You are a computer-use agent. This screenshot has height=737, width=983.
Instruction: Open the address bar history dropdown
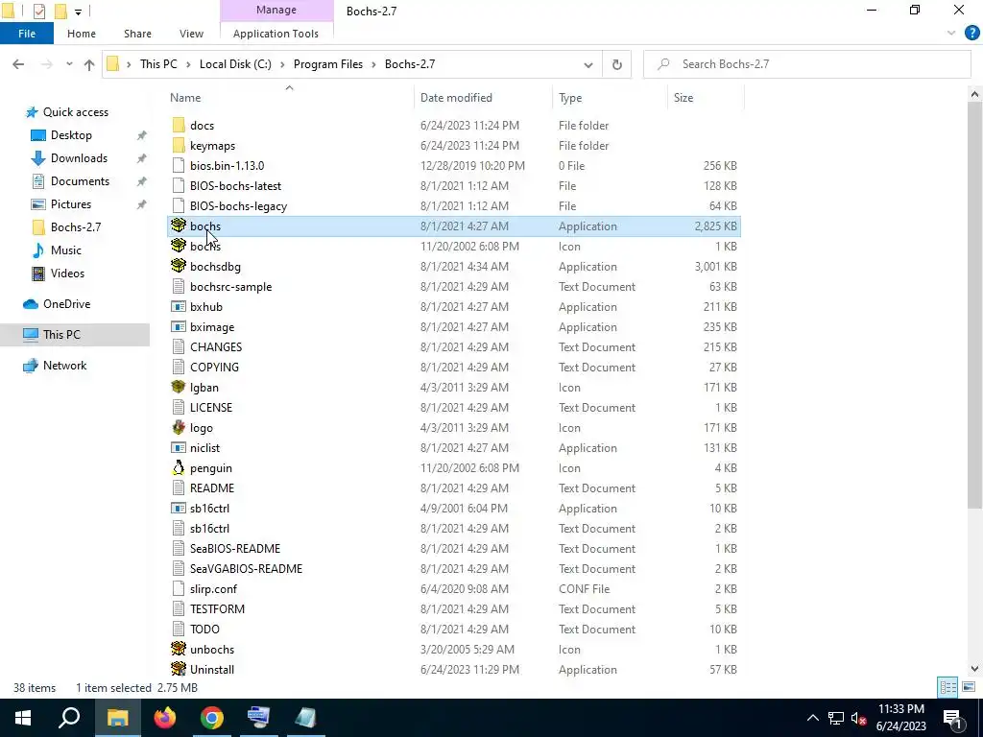(x=588, y=64)
